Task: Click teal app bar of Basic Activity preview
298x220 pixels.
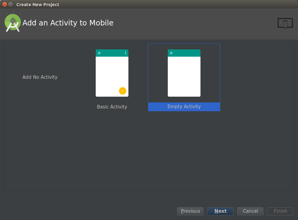Action: coord(112,53)
